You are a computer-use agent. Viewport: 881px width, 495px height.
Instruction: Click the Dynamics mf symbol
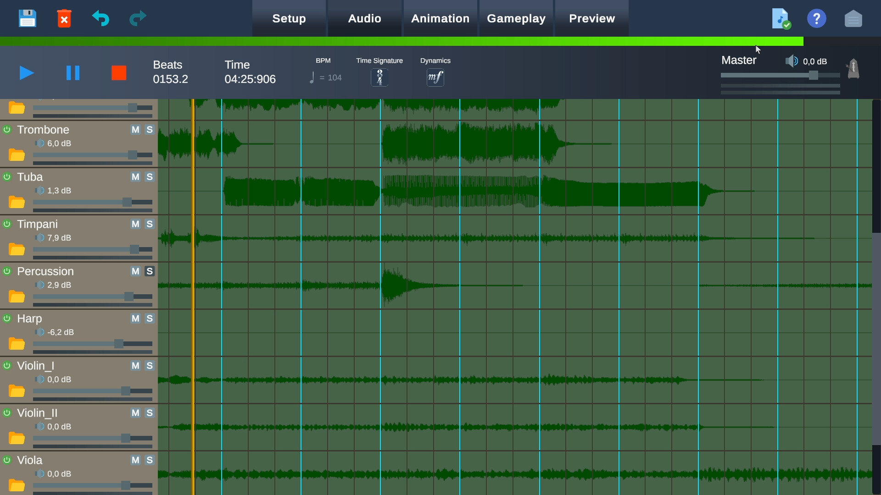click(435, 77)
